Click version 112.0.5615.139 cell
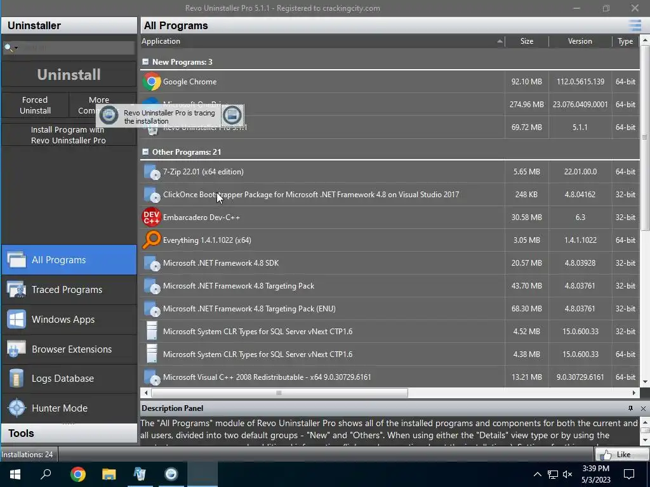The width and height of the screenshot is (650, 487). click(580, 82)
